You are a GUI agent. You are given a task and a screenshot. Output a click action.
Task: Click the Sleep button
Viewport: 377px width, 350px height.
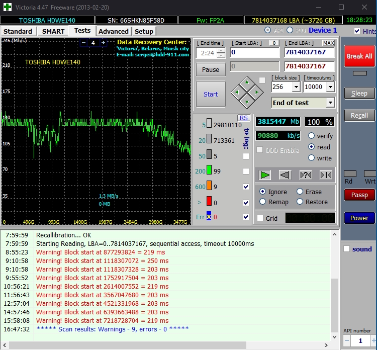coord(359,94)
